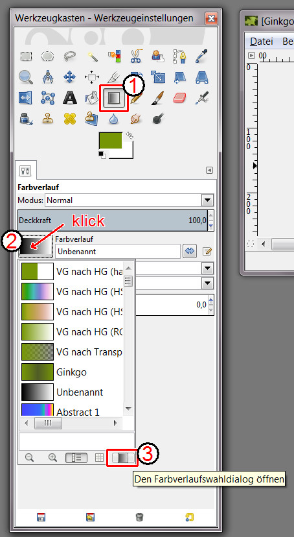Select the Text tool

pos(70,98)
